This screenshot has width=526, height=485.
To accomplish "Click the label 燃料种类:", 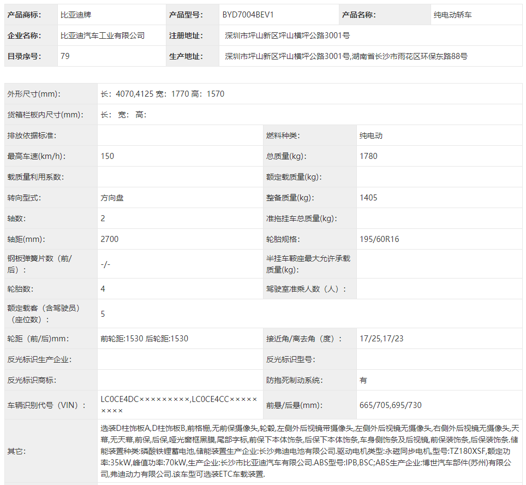I will tap(283, 135).
